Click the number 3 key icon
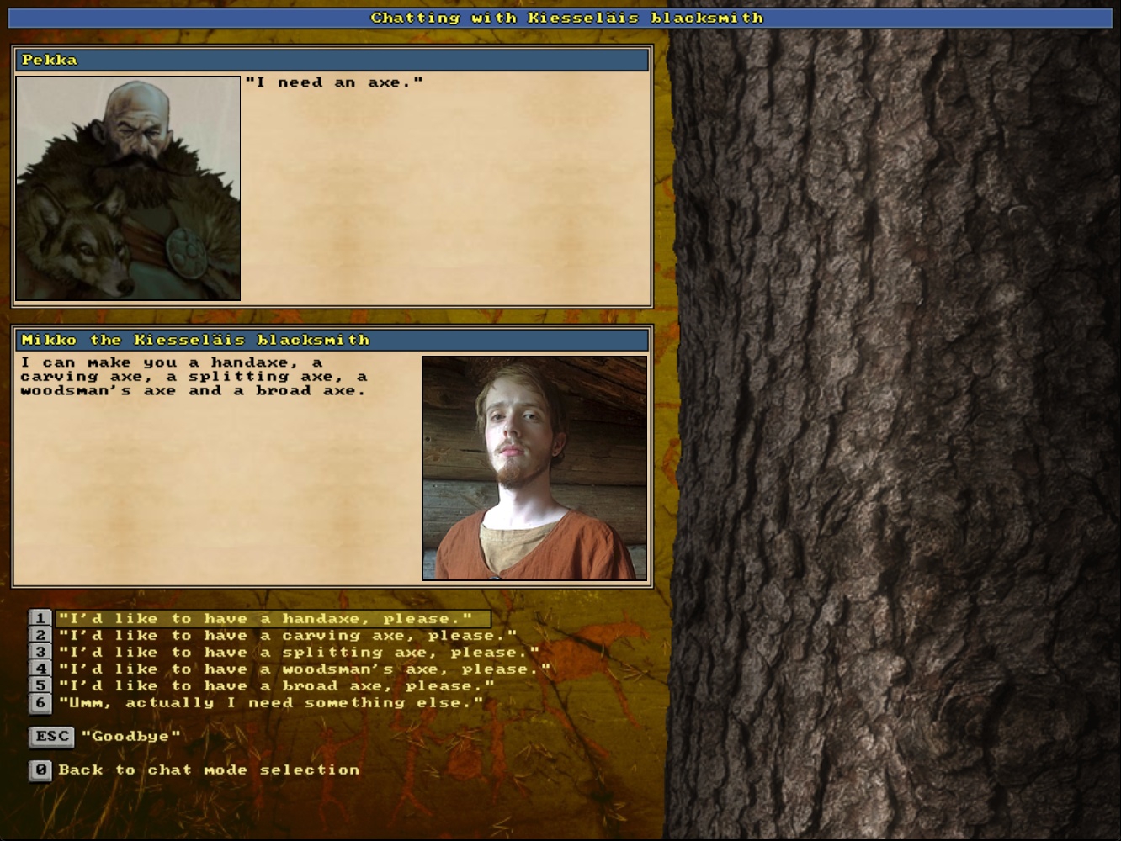The height and width of the screenshot is (841, 1121). click(x=40, y=653)
